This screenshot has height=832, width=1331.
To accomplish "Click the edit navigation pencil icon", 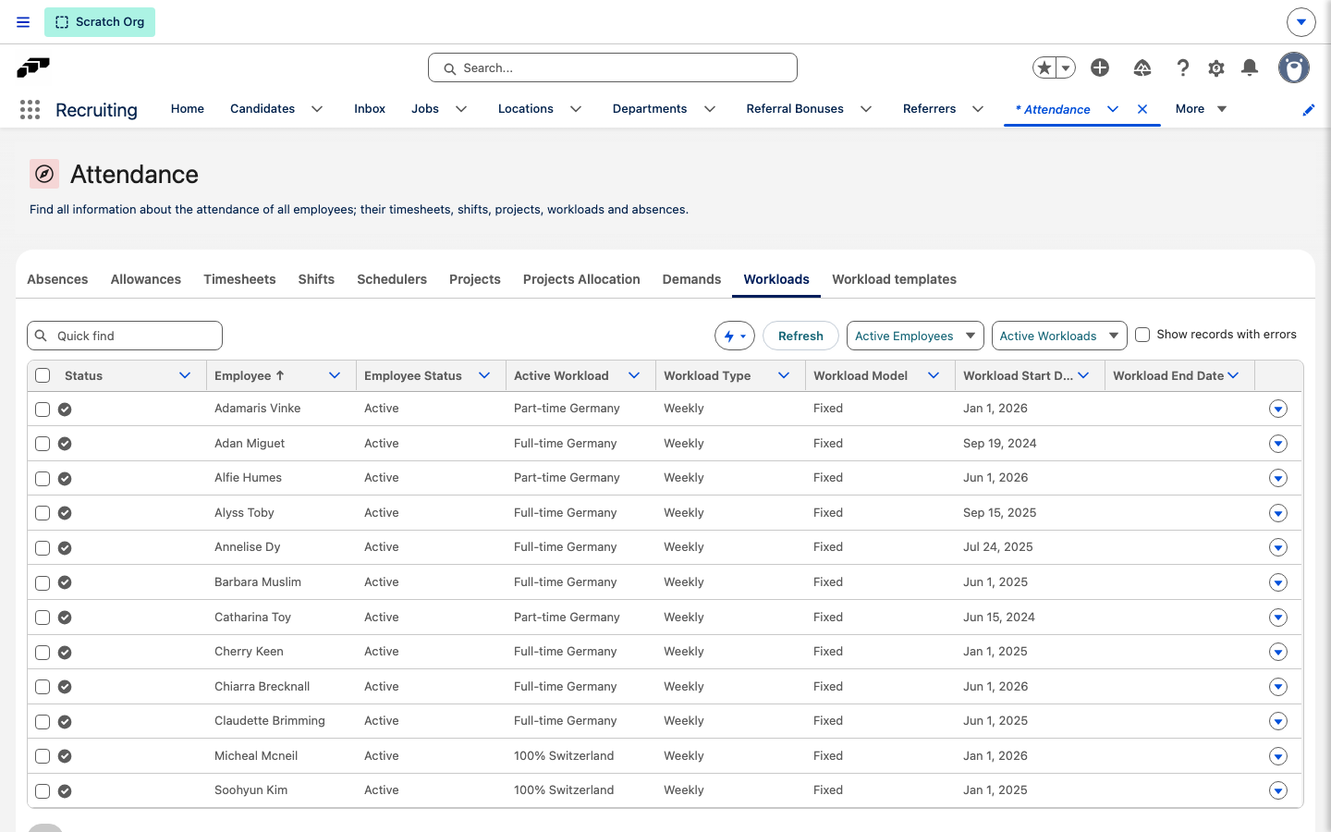I will 1309,110.
